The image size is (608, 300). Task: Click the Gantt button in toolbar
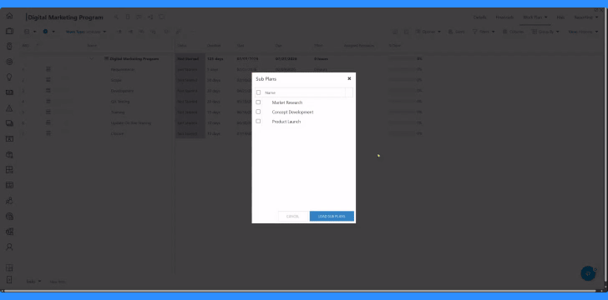(x=456, y=32)
